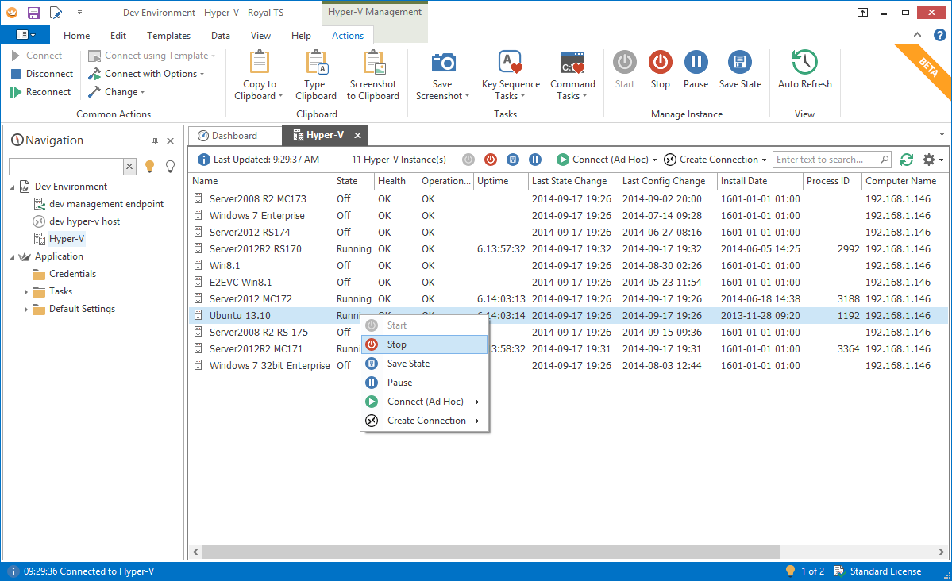Select dev hyper-v host in tree
The image size is (952, 581).
tap(84, 221)
